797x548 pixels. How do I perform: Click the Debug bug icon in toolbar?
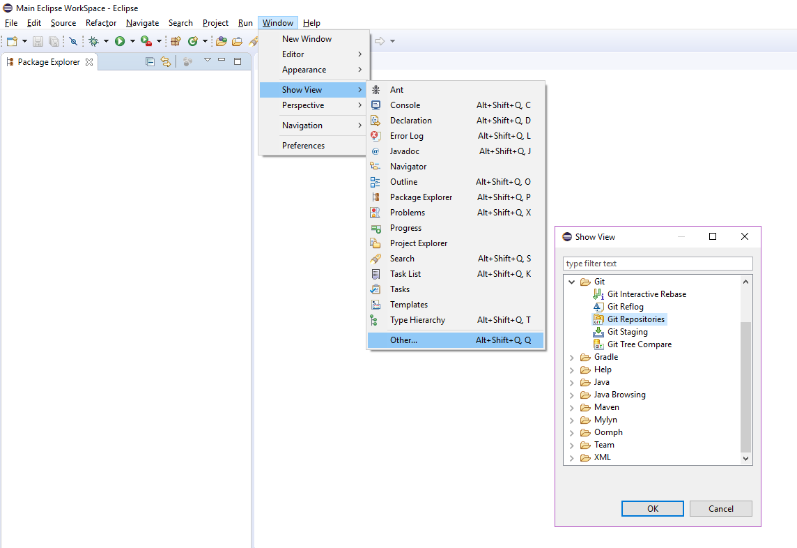pos(93,42)
